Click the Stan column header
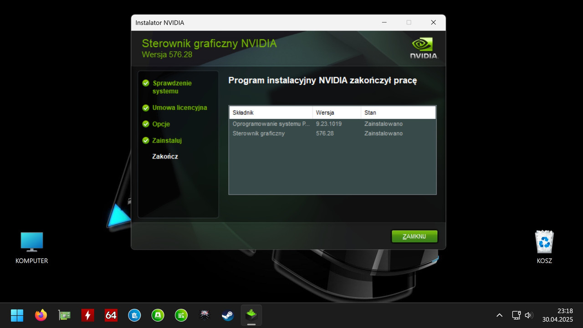 [x=398, y=113]
